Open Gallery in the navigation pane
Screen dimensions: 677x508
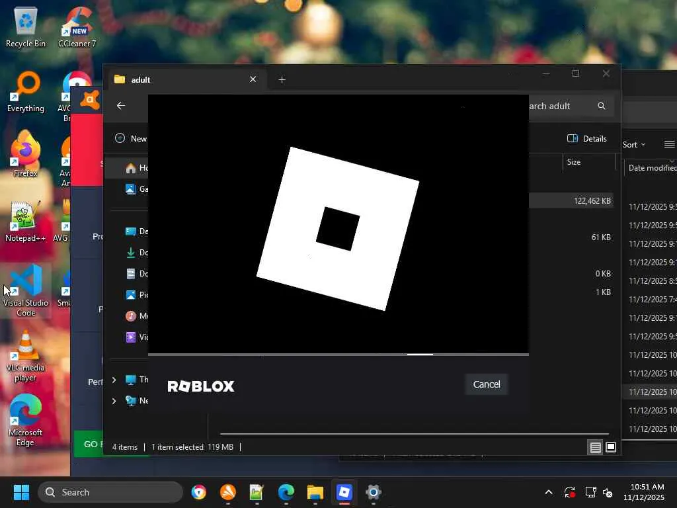coord(136,189)
